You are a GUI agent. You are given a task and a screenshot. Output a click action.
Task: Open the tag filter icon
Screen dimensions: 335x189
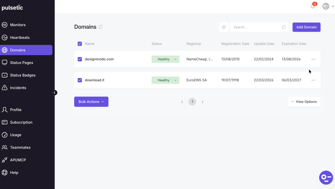(224, 27)
